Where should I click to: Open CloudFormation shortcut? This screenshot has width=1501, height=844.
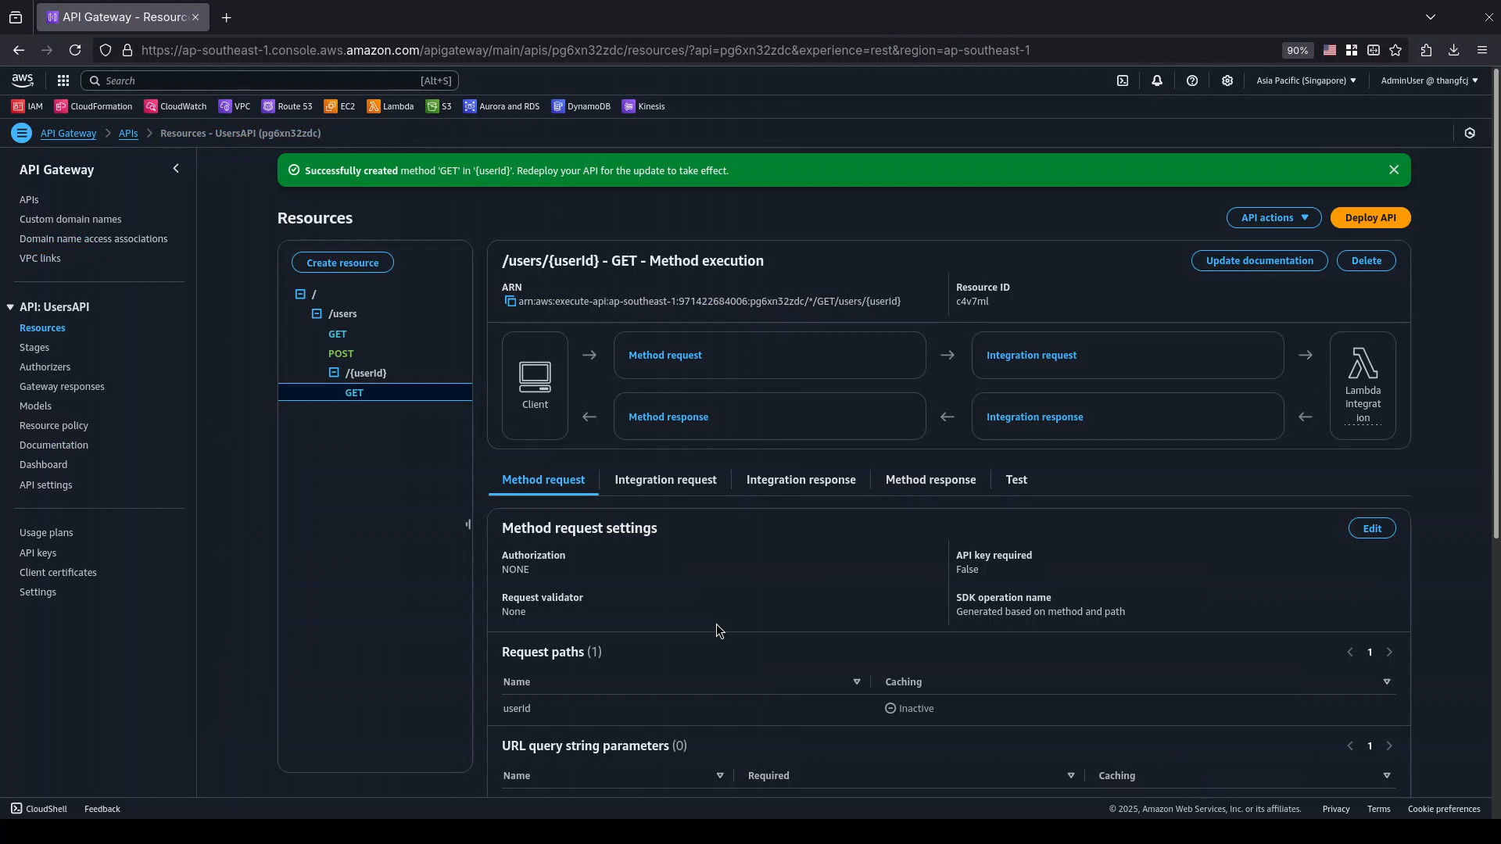coord(94,106)
